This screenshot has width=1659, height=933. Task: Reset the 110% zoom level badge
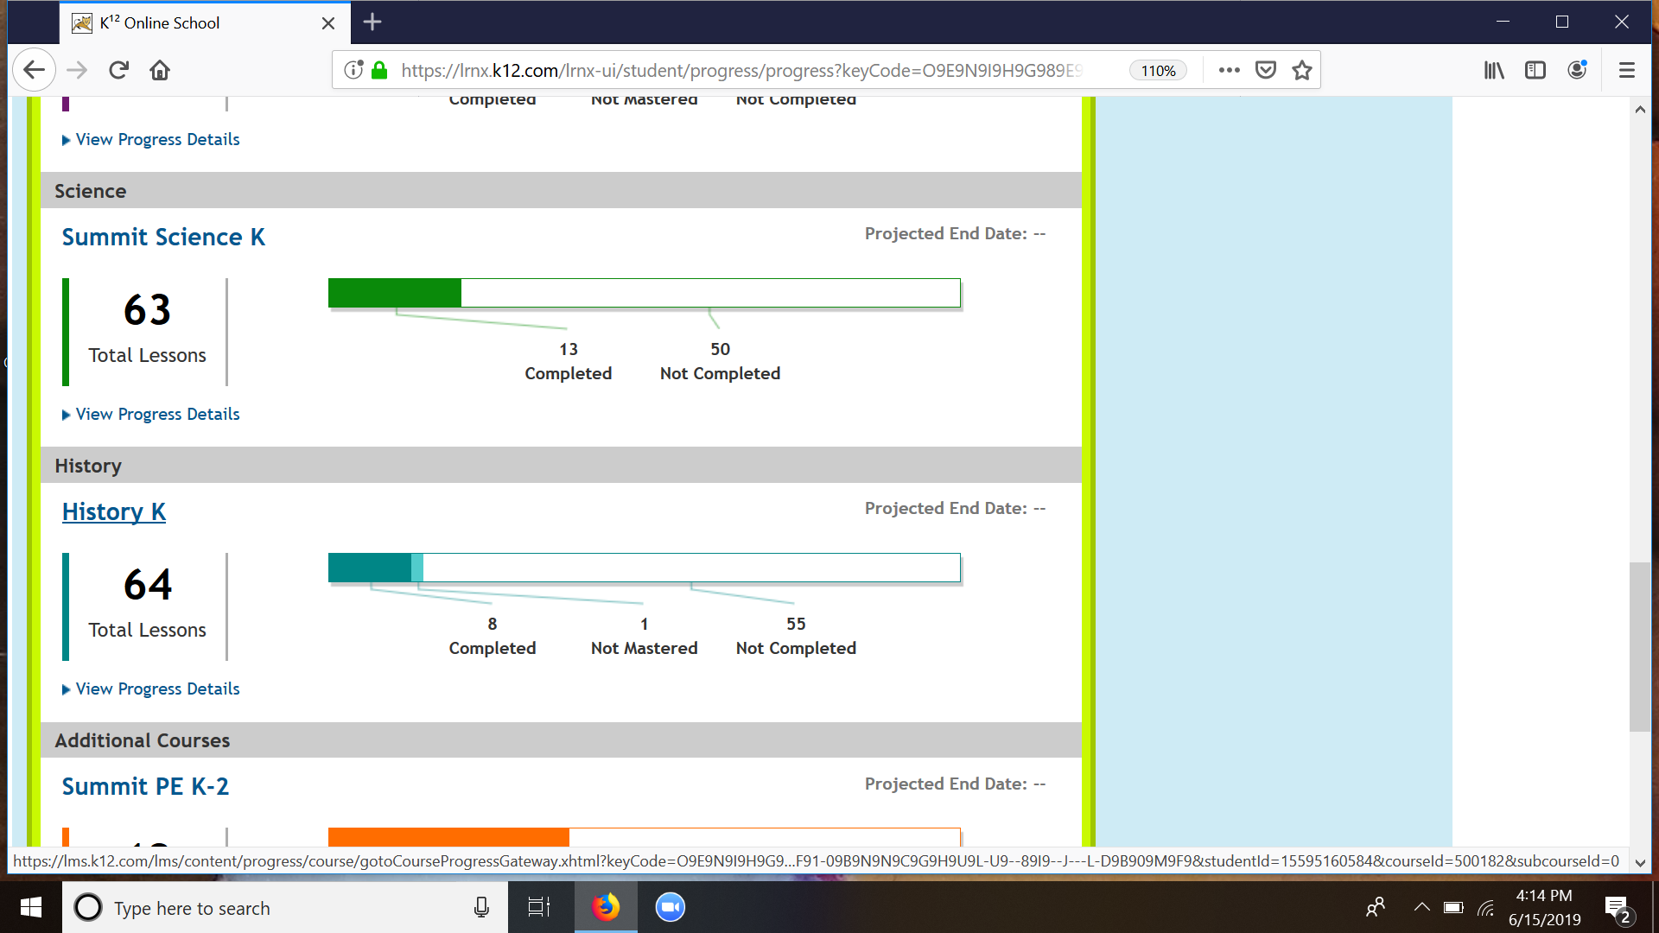click(1158, 71)
